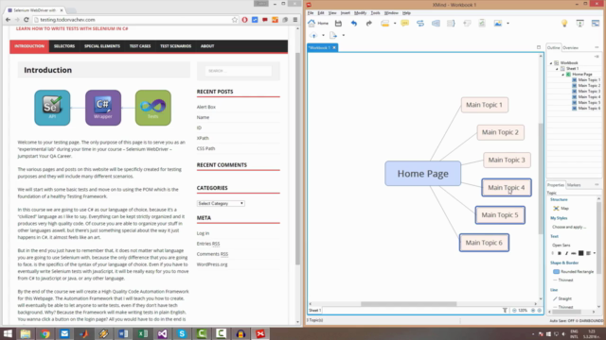Image resolution: width=606 pixels, height=340 pixels.
Task: Choose the Map structure option in Properties
Action: coord(561,208)
